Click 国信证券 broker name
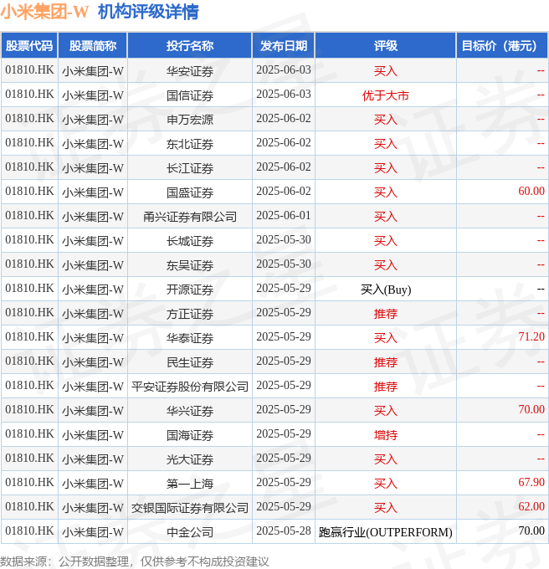The width and height of the screenshot is (549, 569). [x=190, y=95]
